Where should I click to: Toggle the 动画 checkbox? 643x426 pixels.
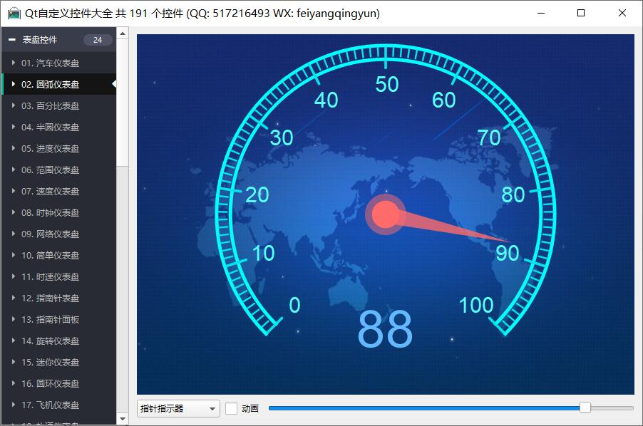pos(231,408)
